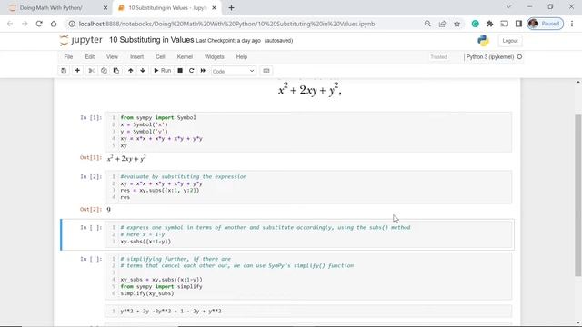582x327 pixels.
Task: Interrupt the kernel with the stop icon
Action: tap(180, 71)
